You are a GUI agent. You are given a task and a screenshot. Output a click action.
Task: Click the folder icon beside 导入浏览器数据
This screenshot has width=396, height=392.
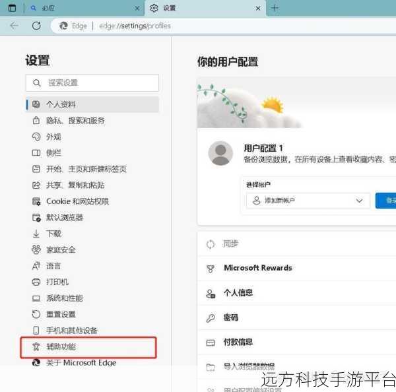pyautogui.click(x=211, y=367)
